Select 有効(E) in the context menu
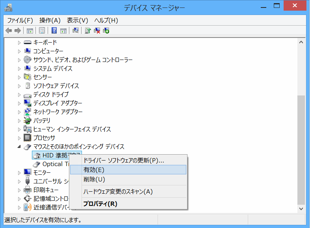Viewport: 310px width, 228px height. (94, 170)
